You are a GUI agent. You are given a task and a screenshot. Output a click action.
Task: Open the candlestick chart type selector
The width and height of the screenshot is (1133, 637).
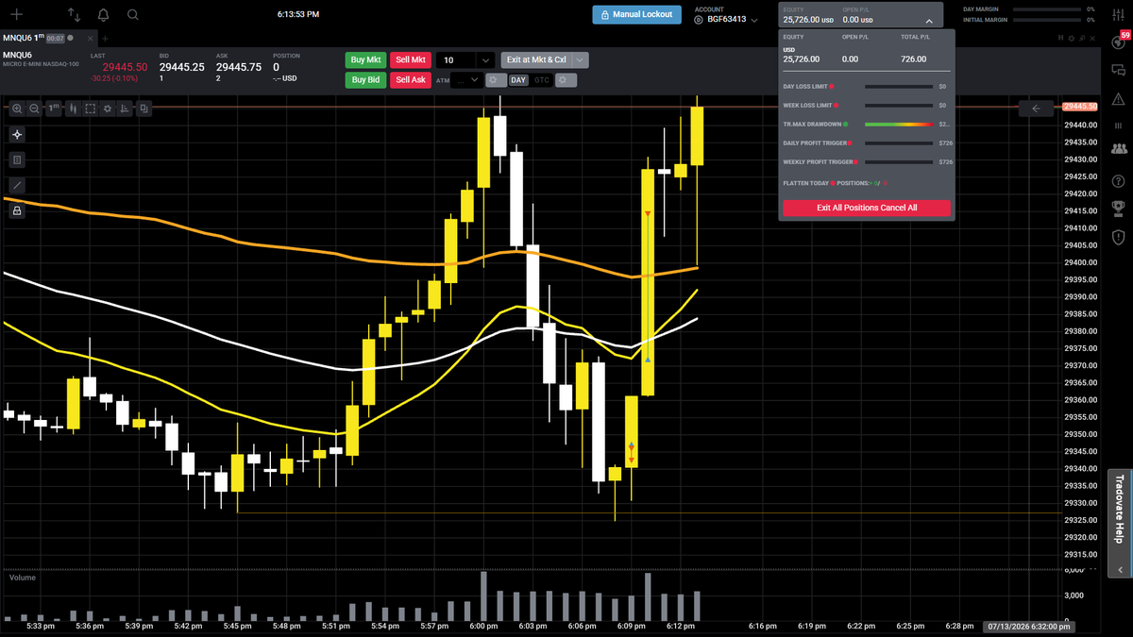tap(73, 109)
